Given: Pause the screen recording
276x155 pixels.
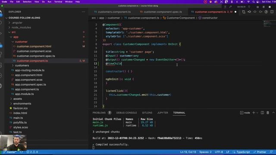Looking at the screenshot, I should [258, 7].
